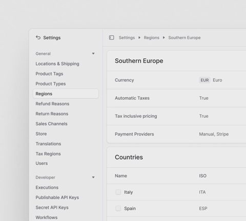The width and height of the screenshot is (246, 221).
Task: Click the Countries heading
Action: click(x=129, y=157)
